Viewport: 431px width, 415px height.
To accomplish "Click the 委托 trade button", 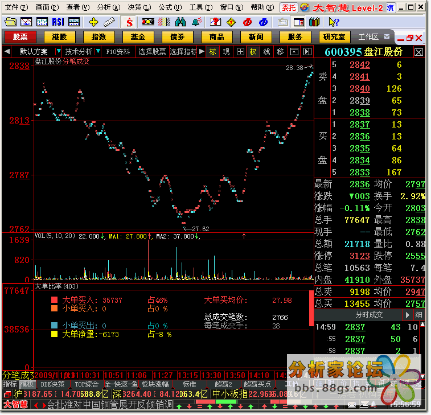I will 289,8.
